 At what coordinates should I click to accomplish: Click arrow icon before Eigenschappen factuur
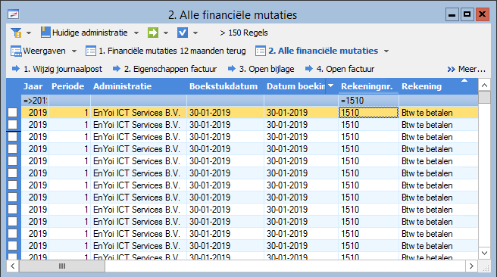(117, 68)
